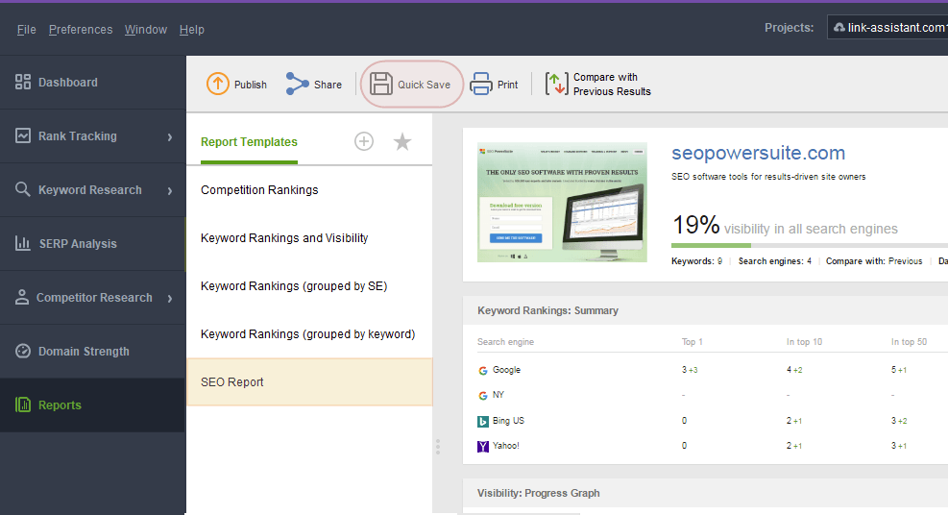Screen dimensions: 948x515
Task: Click the Keyword Research magnifier icon
Action: point(23,189)
